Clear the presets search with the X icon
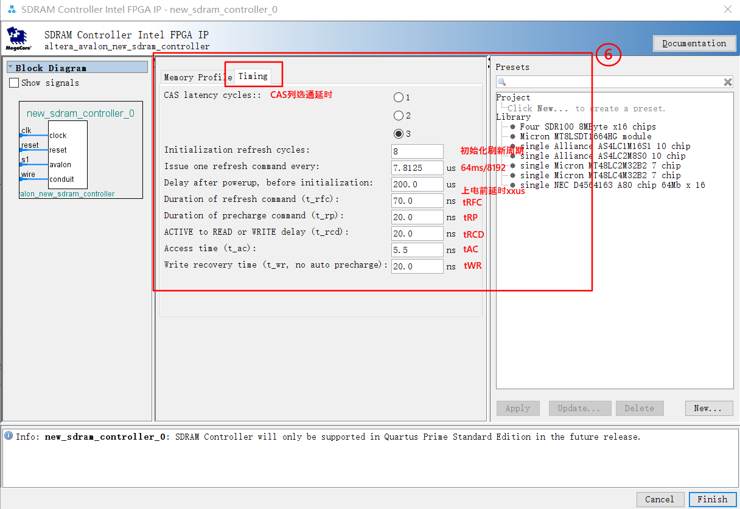Screen dimensions: 740x509 point(728,82)
